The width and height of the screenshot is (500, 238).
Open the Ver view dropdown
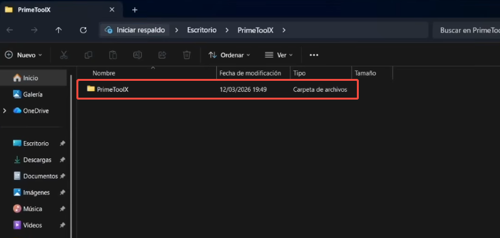pos(278,55)
